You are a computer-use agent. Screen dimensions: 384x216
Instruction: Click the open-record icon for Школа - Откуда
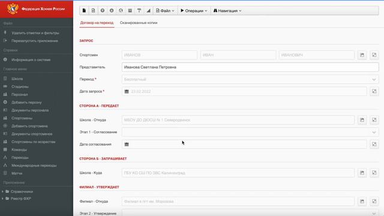pyautogui.click(x=362, y=120)
